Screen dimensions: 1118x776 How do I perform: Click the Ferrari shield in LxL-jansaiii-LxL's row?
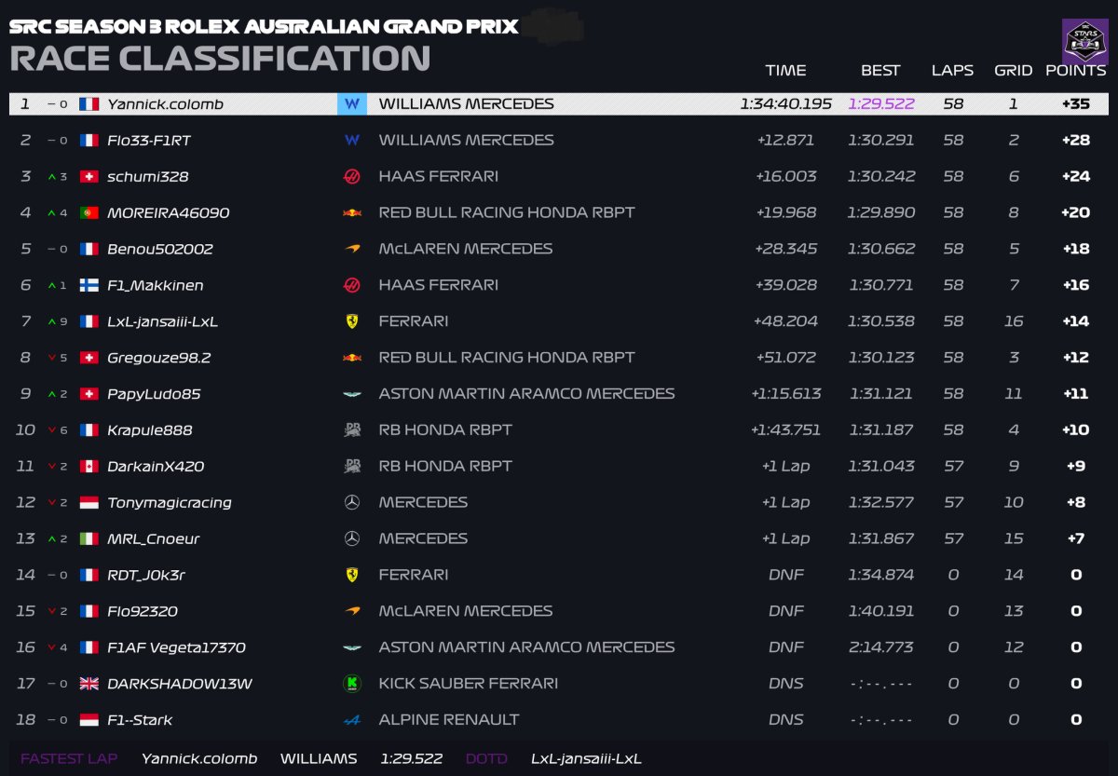point(351,321)
